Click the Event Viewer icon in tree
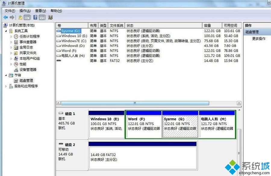Image resolution: width=271 pixels, height=176 pixels. (x=16, y=42)
